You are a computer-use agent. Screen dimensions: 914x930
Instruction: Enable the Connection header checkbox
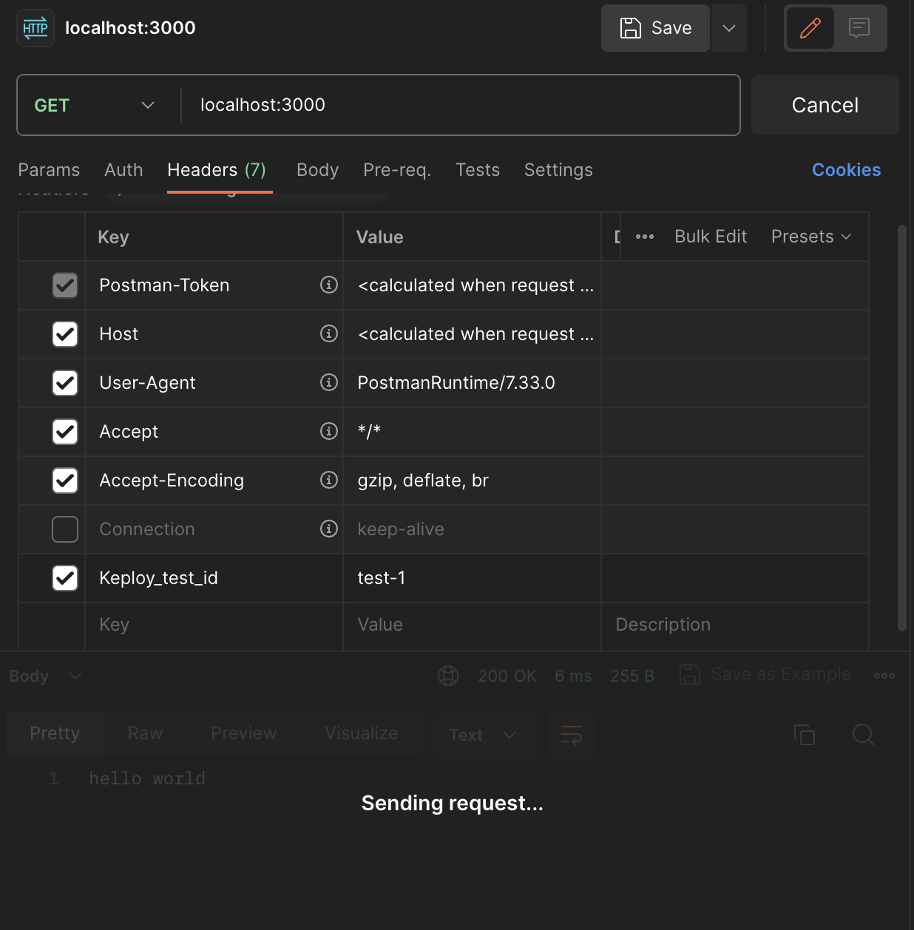coord(65,529)
